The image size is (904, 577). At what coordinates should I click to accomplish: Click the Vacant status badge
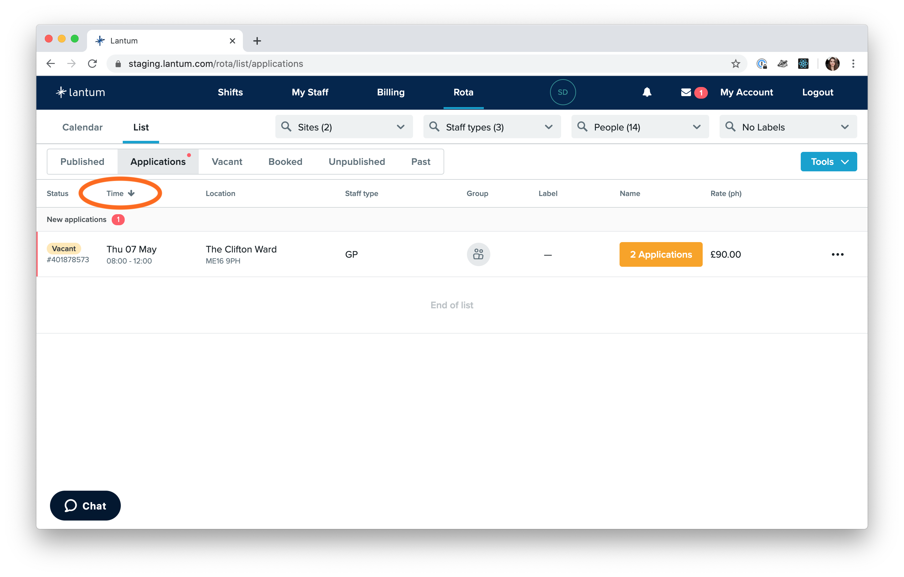[63, 248]
